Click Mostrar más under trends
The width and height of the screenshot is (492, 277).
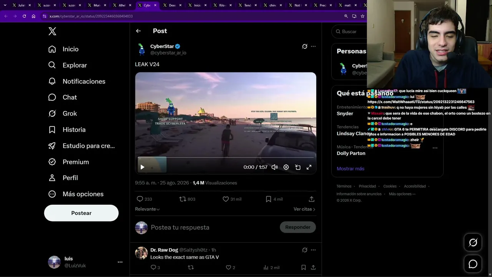[351, 169]
